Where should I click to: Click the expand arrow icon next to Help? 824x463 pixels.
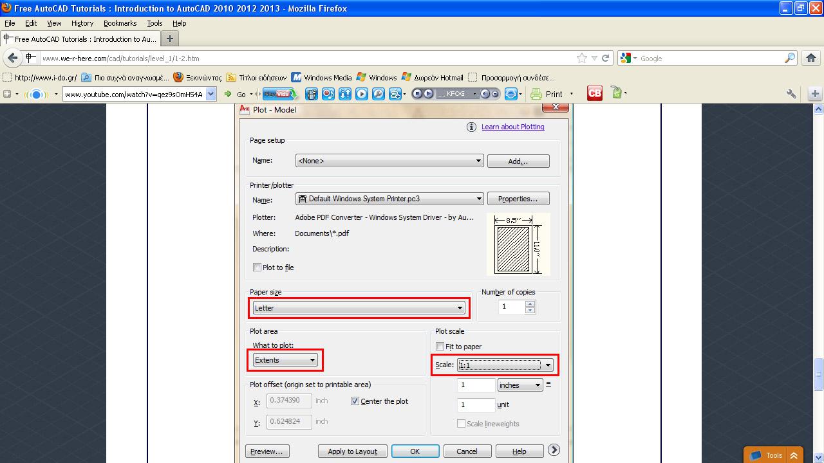[x=554, y=450]
